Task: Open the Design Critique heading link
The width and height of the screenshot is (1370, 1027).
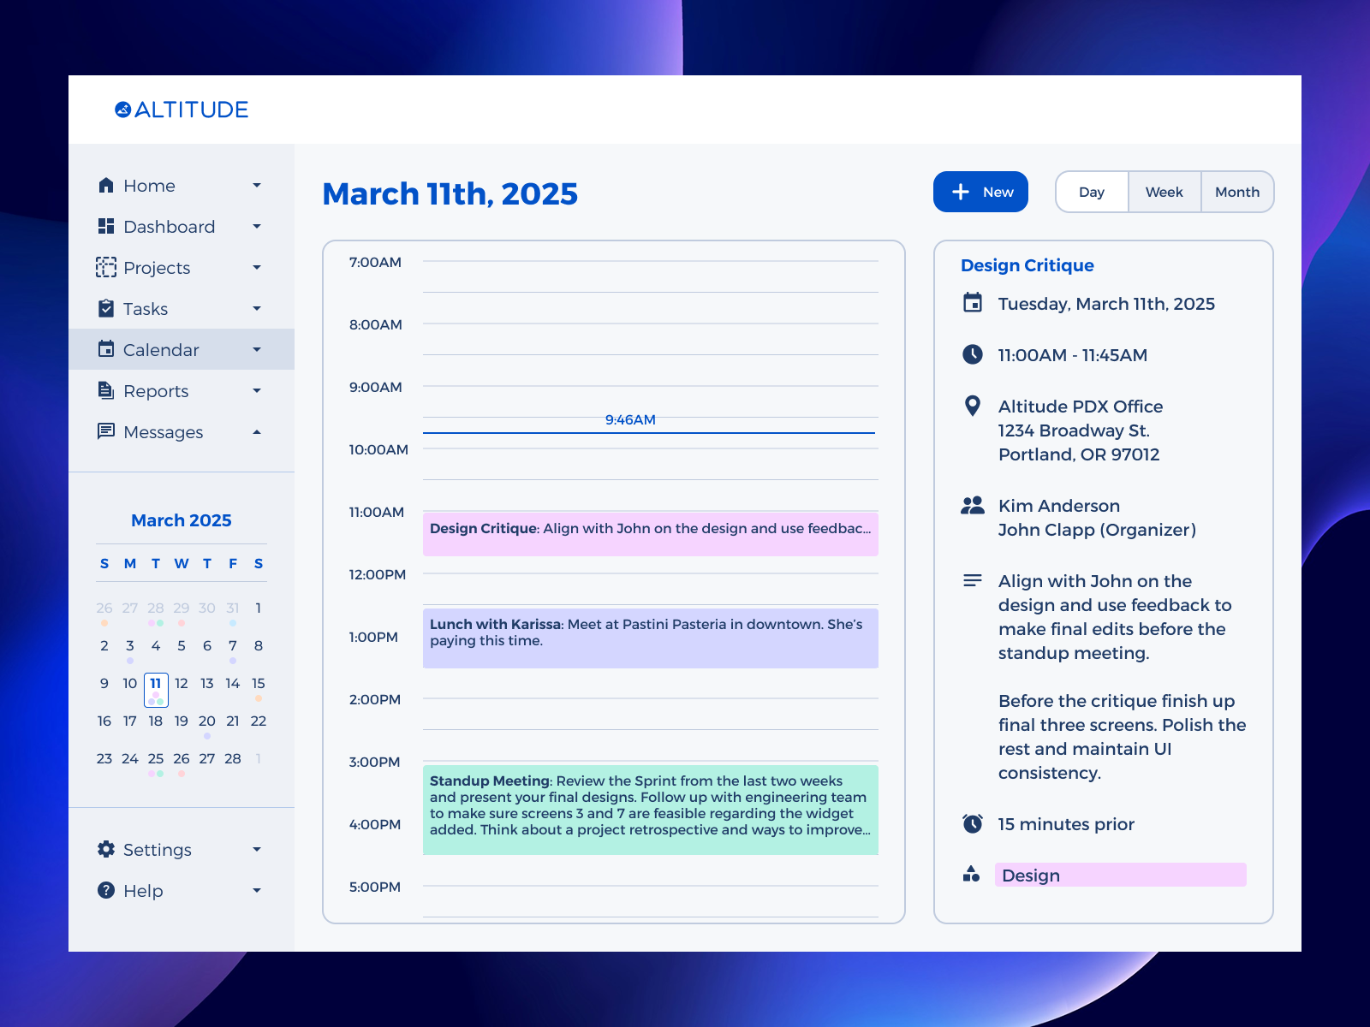Action: 1027,265
